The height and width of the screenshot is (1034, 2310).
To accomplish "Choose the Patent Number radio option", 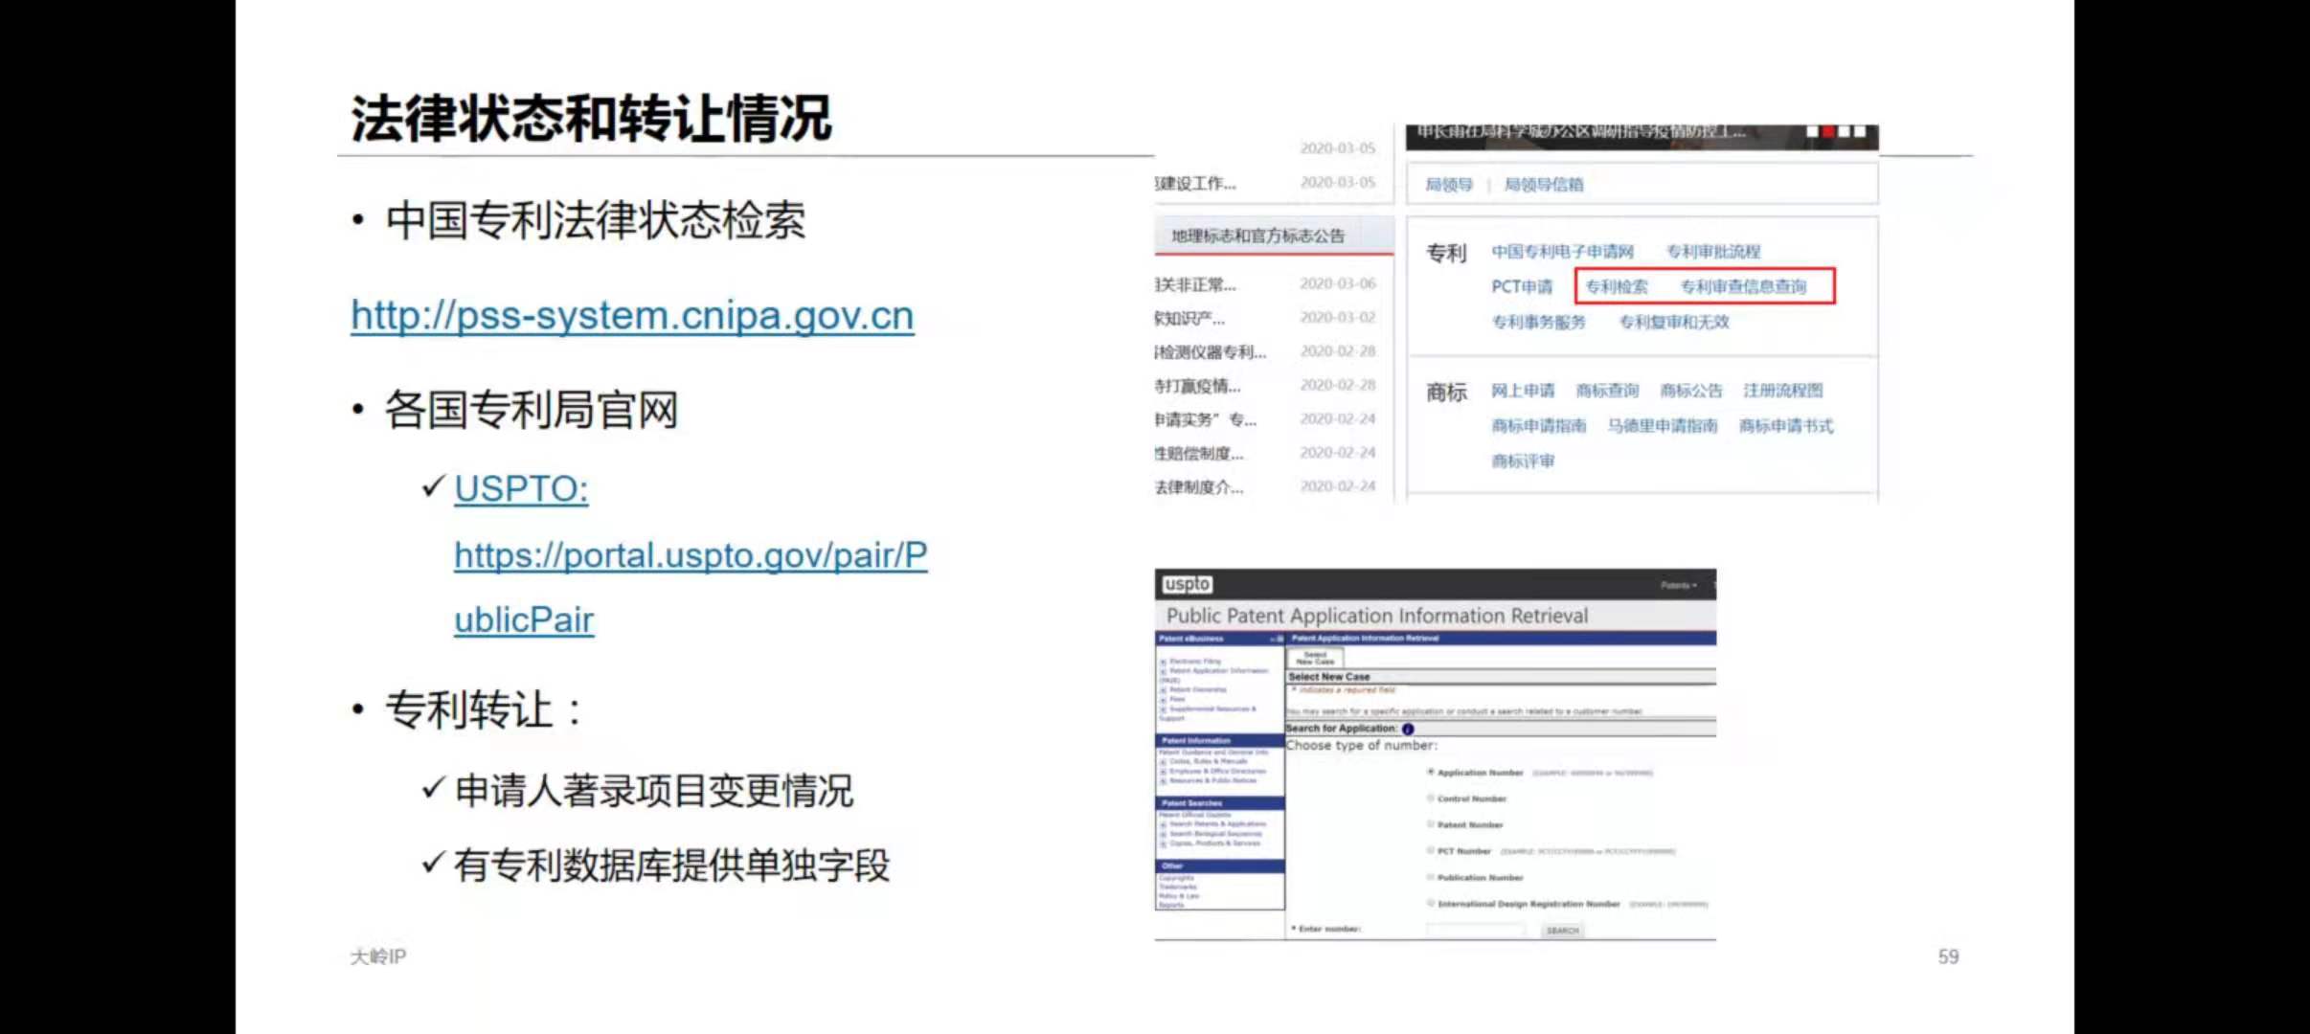I will (1431, 824).
